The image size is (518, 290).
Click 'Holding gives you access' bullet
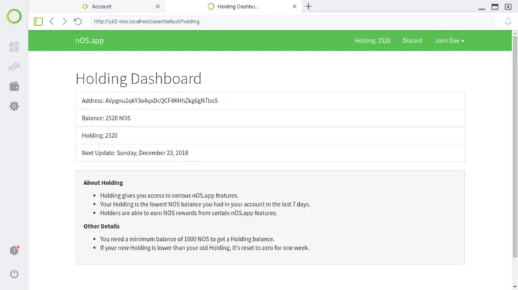[x=169, y=195]
